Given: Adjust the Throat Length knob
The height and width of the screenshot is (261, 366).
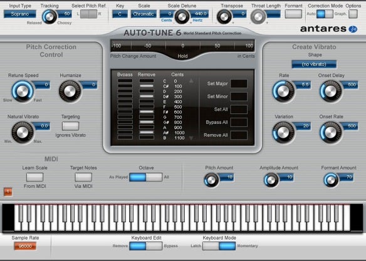Looking at the screenshot, I should 258,17.
